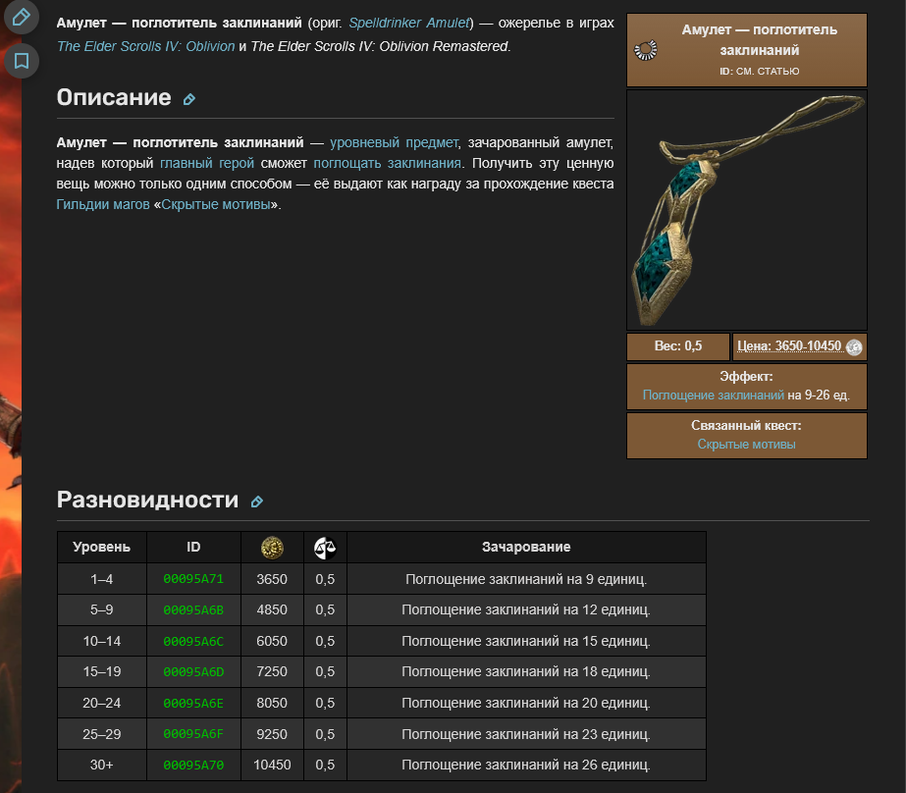The image size is (906, 793).
Task: Open The Elder Scrolls IV: Oblivion link
Action: pyautogui.click(x=145, y=46)
